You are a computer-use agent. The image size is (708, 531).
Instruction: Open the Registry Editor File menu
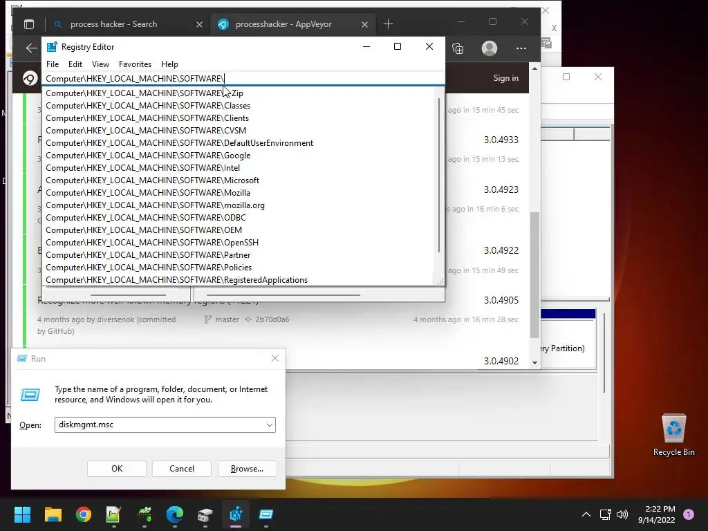(53, 64)
